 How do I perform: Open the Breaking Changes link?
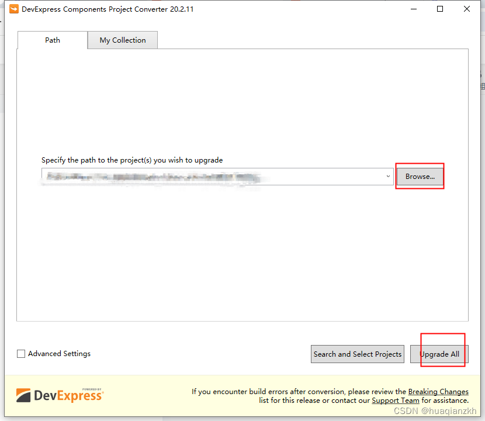tap(438, 391)
